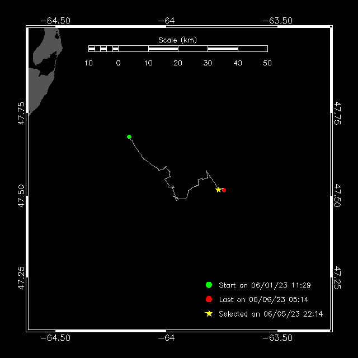This screenshot has height=358, width=358.
Task: Click the scale bar label '40'
Action: click(238, 63)
